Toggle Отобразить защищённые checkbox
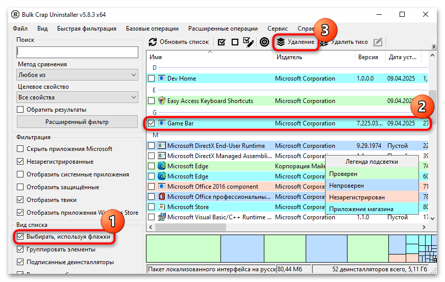 point(20,187)
